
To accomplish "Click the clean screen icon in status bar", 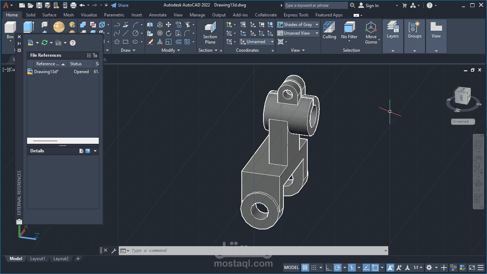I will tap(472, 267).
